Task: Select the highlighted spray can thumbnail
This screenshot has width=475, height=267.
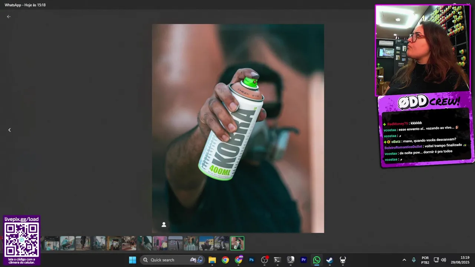Action: [237, 243]
